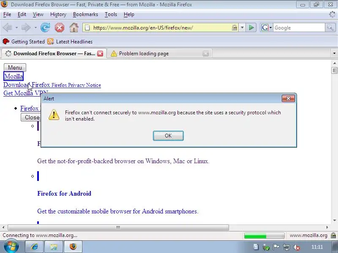Image resolution: width=338 pixels, height=253 pixels.
Task: Open the Firefox for Android heading link
Action: [x=64, y=194]
